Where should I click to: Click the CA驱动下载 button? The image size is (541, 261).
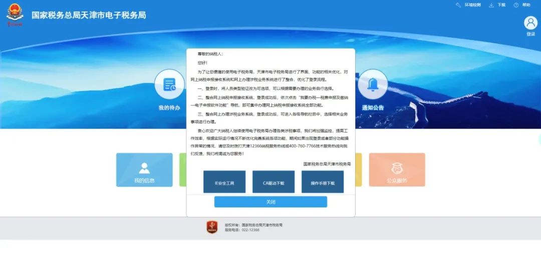click(274, 182)
